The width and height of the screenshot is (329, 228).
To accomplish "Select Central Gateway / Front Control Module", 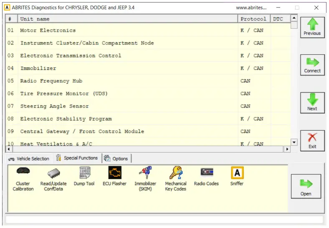I will click(x=148, y=131).
